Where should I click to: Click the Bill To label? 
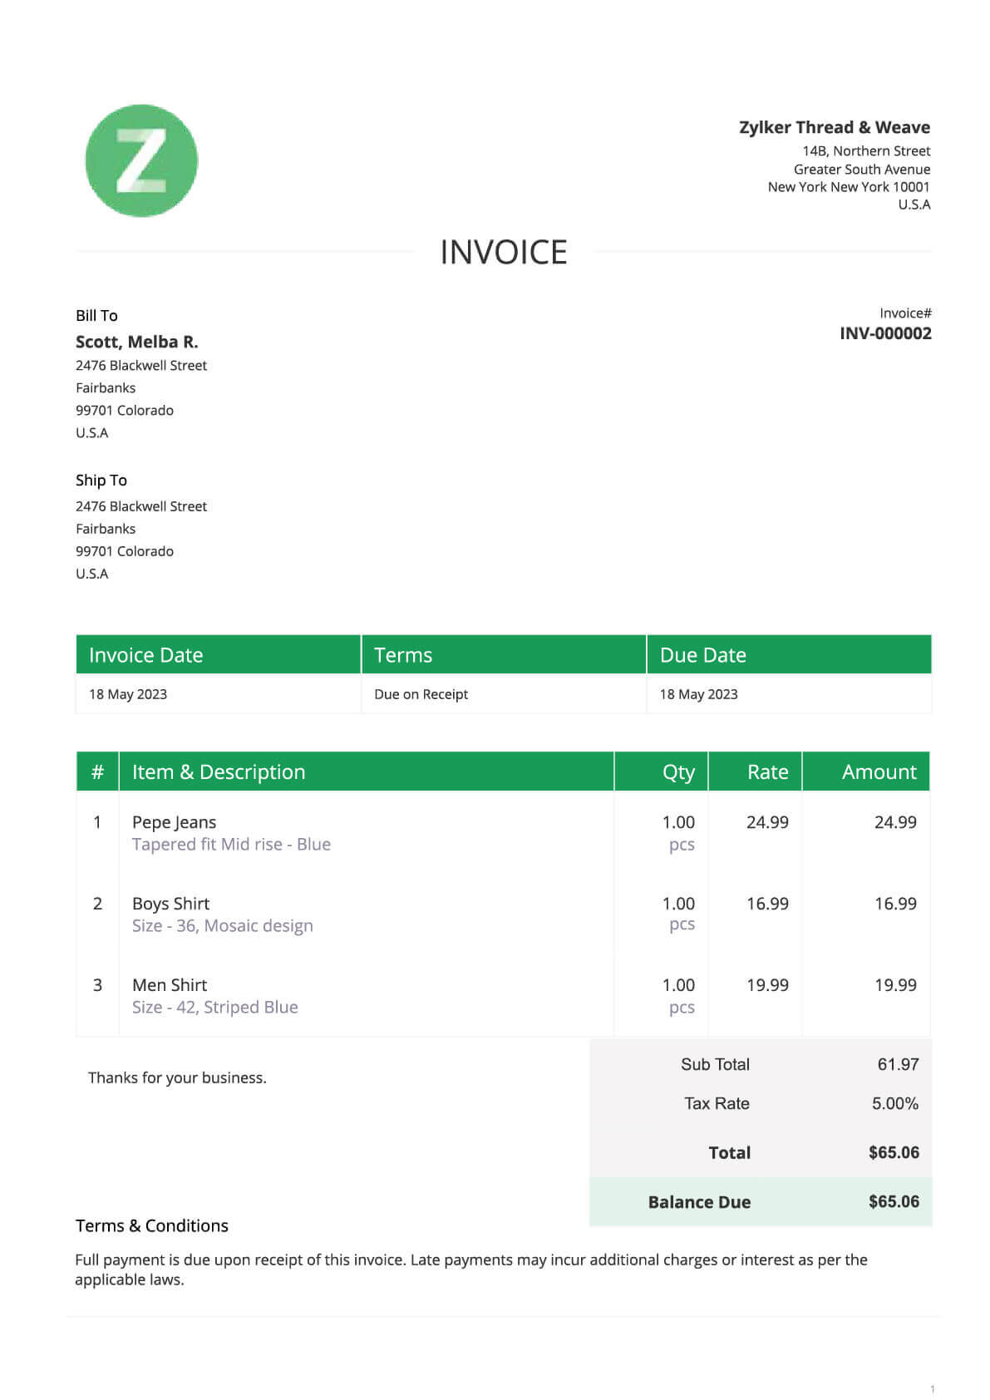(96, 315)
